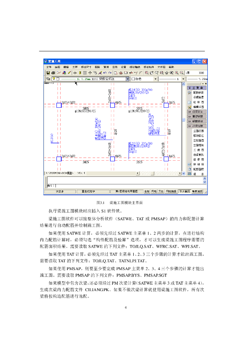Click the zoom in magnifier icon

pos(177,73)
